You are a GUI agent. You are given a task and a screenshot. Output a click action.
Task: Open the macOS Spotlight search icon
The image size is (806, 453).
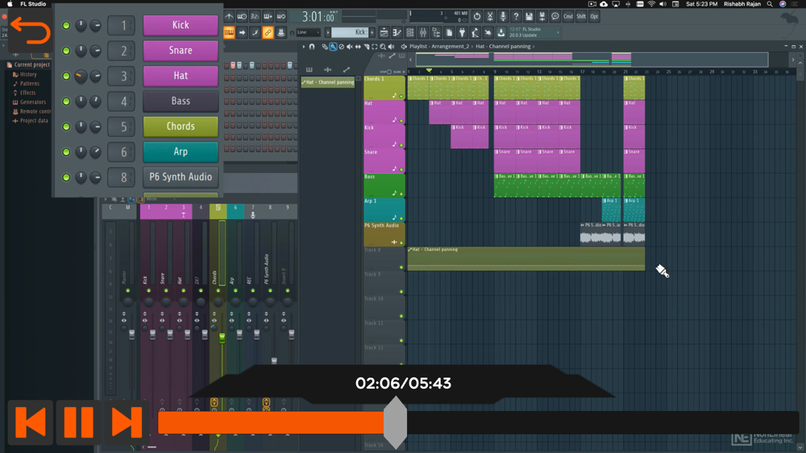pos(770,3)
